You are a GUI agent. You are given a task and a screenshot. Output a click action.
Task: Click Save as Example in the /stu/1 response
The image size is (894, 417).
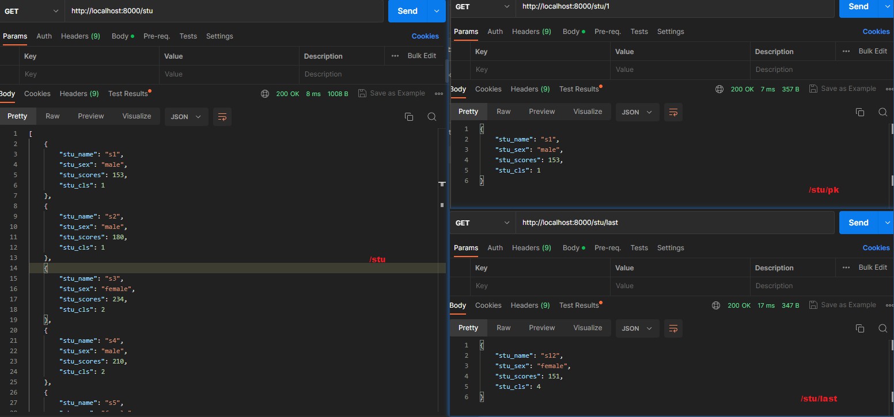[843, 89]
